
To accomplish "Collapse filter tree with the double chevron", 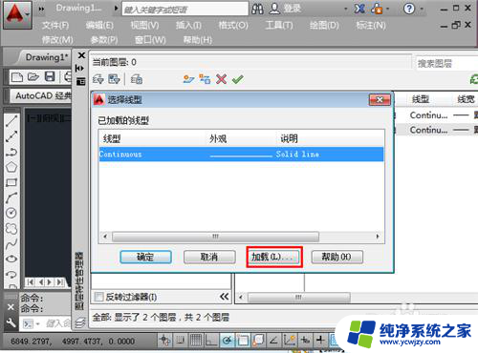I will 224,297.
